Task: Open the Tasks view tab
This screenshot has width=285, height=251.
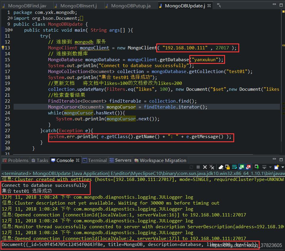Action: pos(40,160)
